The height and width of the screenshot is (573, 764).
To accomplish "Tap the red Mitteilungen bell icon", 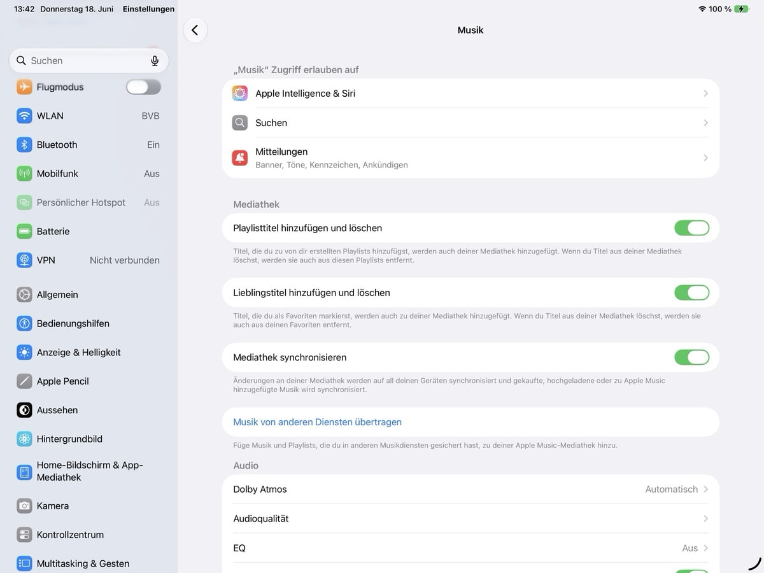I will click(x=240, y=158).
